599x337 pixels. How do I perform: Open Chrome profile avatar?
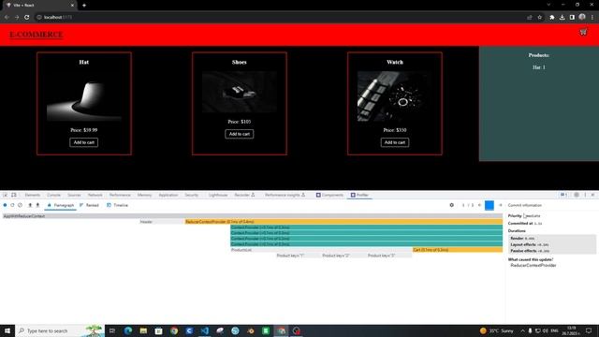click(582, 17)
